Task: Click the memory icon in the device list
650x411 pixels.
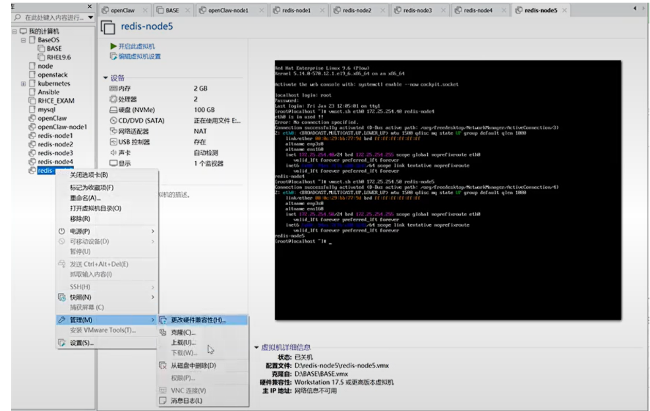Action: [113, 88]
